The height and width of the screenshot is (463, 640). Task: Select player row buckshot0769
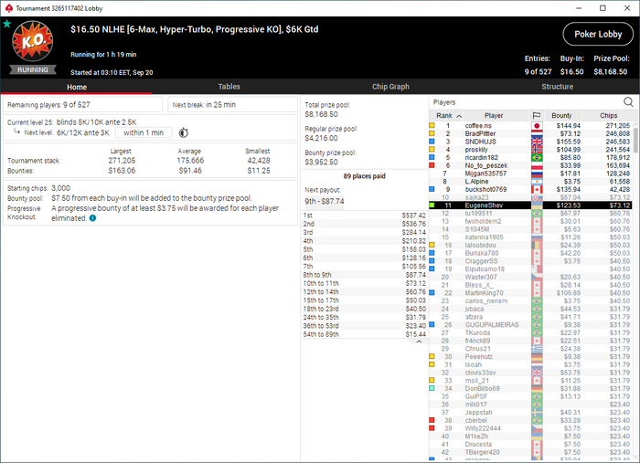[530, 190]
